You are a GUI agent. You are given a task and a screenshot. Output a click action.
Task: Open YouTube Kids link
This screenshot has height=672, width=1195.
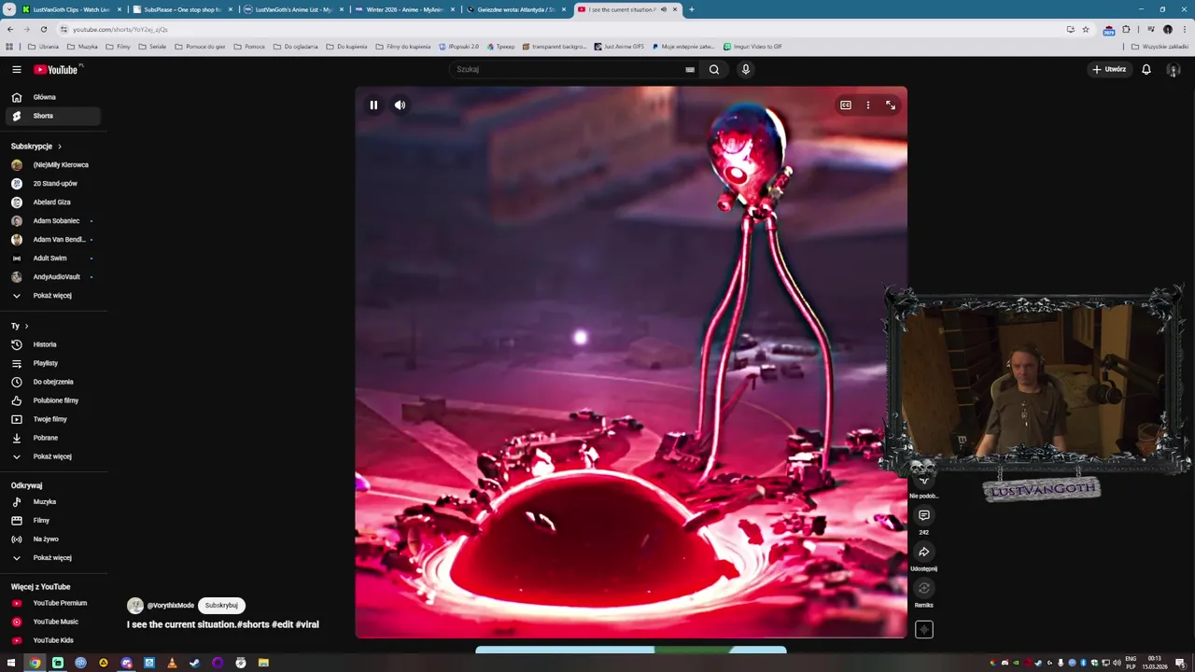[53, 640]
